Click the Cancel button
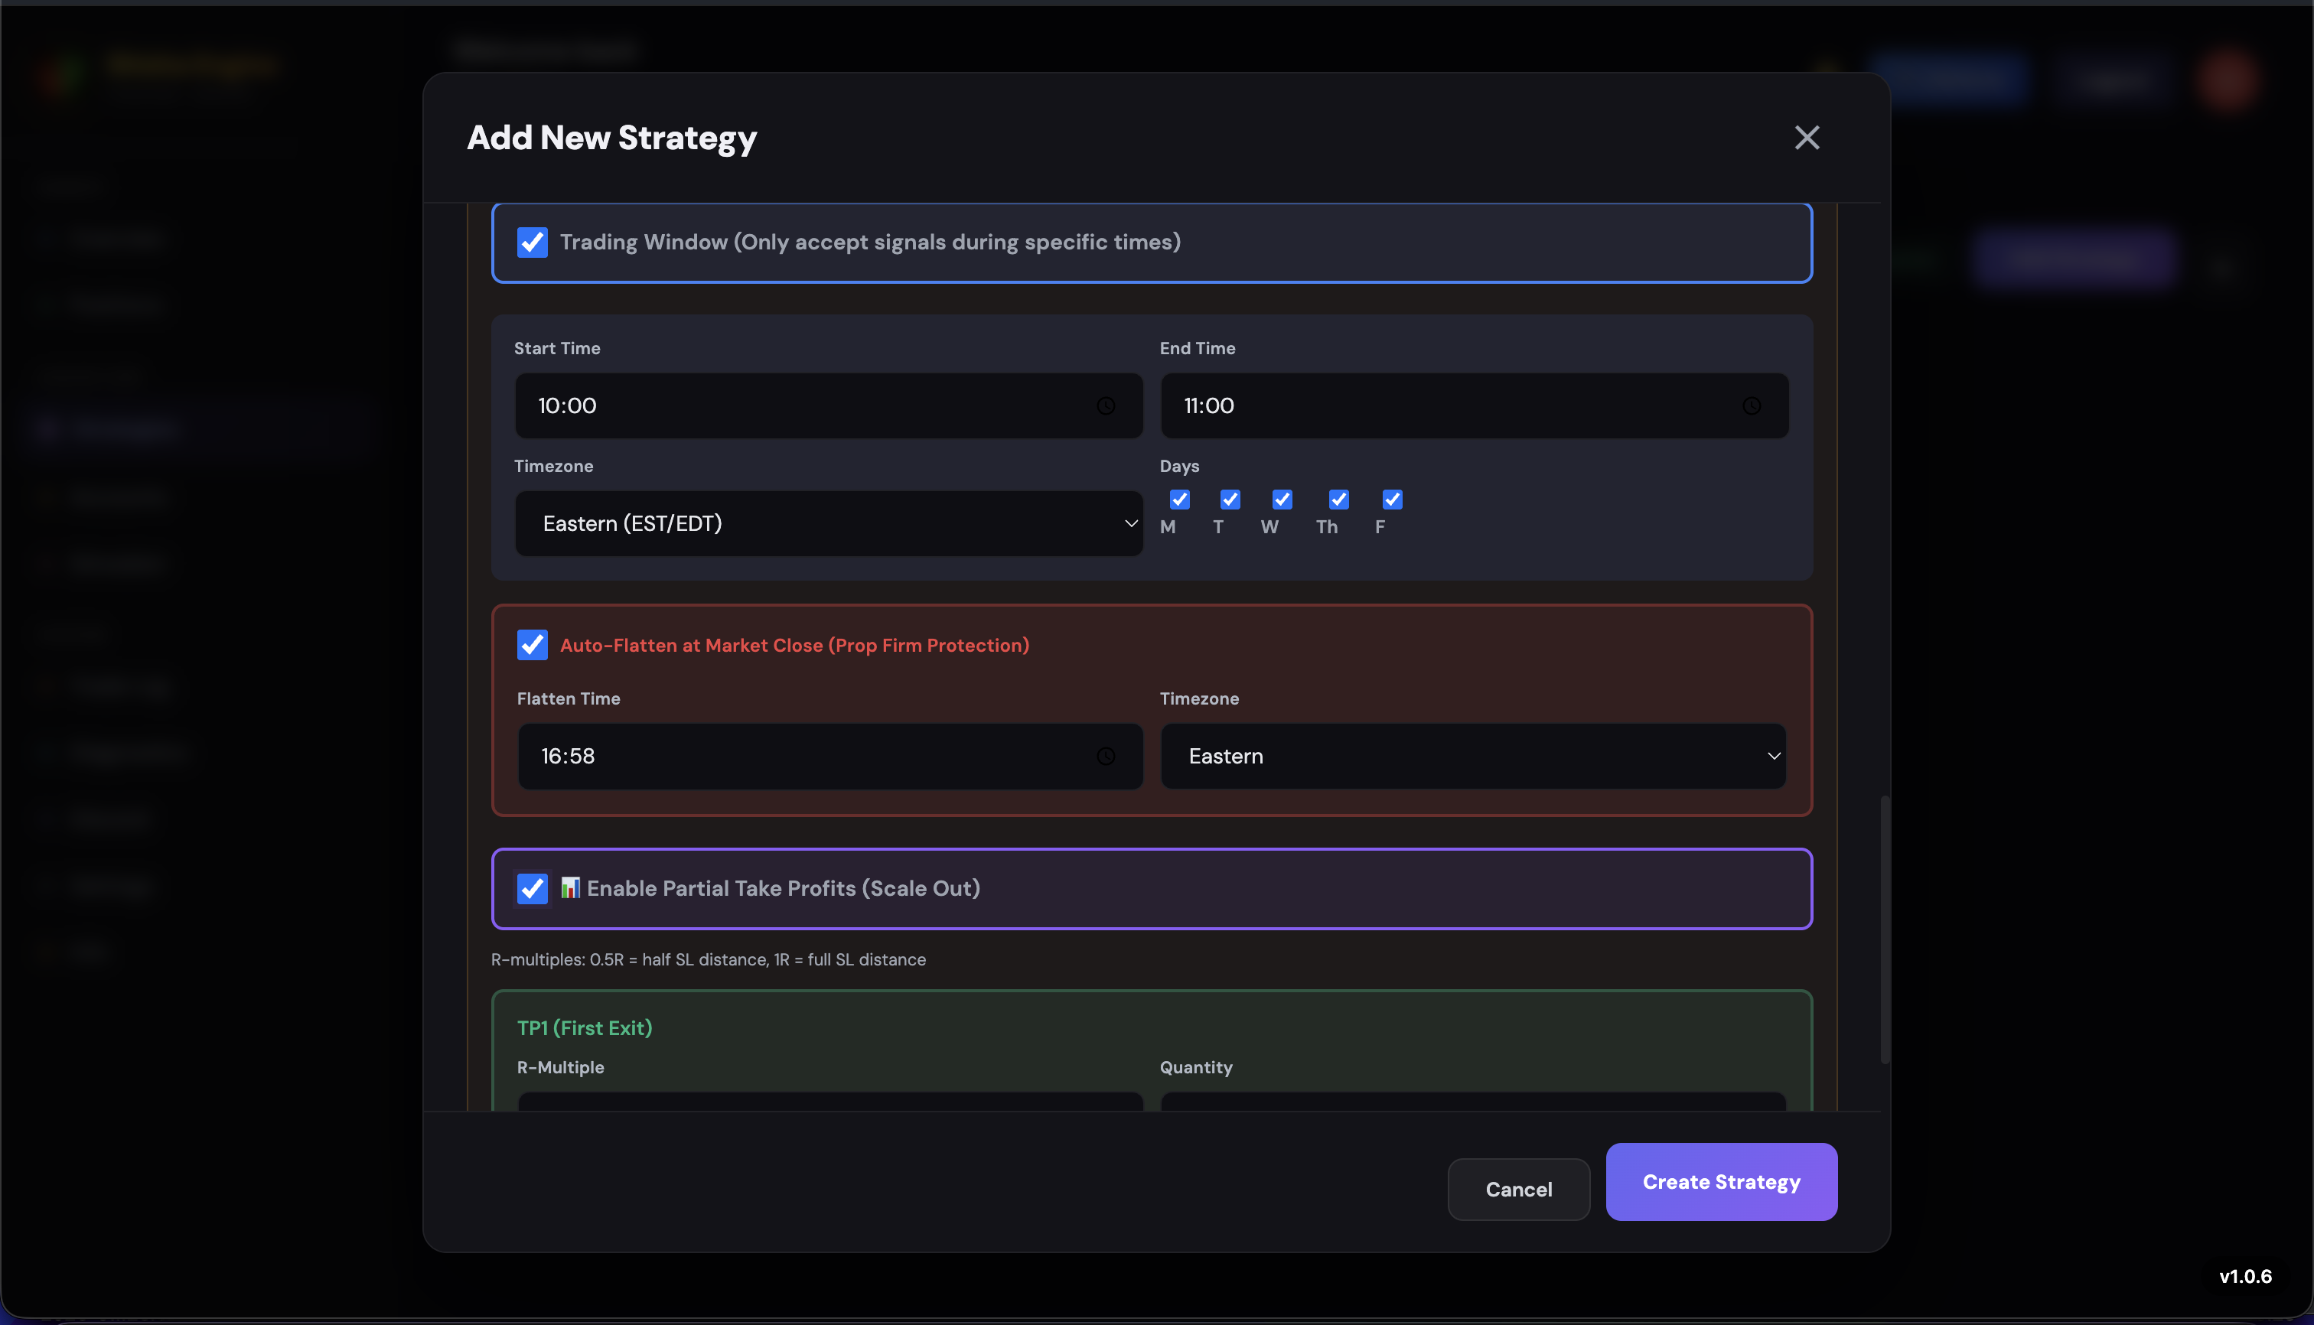 tap(1517, 1190)
